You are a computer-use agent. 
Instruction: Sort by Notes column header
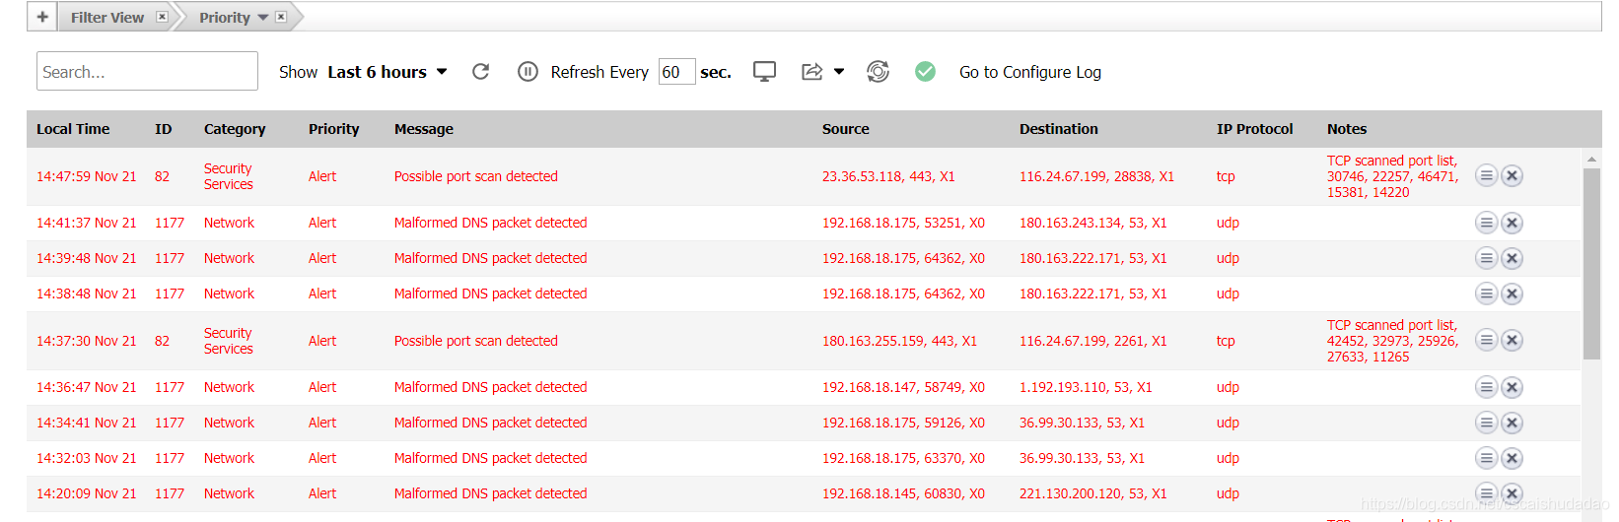coord(1347,129)
